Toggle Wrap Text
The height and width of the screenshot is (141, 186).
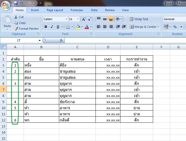tap(139, 19)
